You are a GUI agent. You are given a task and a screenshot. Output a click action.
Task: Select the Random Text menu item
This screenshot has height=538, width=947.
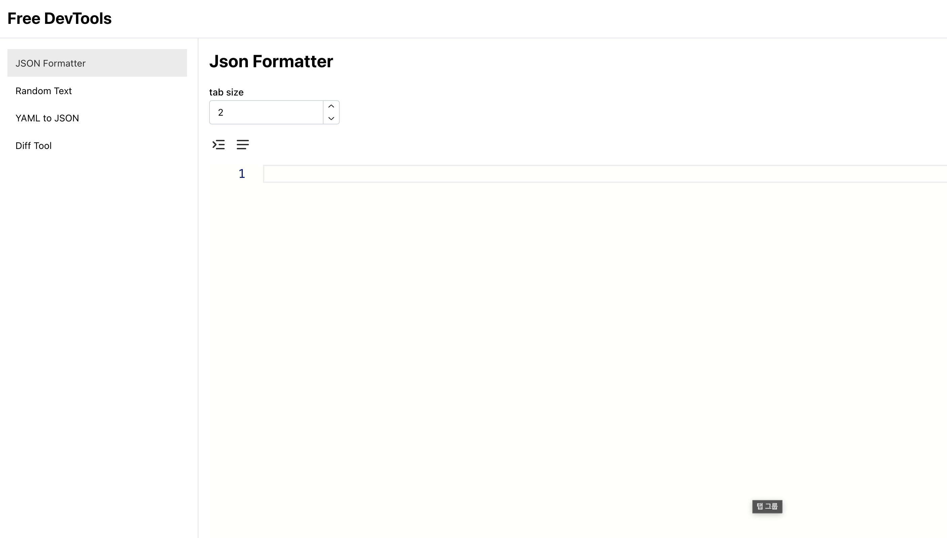[x=44, y=90]
